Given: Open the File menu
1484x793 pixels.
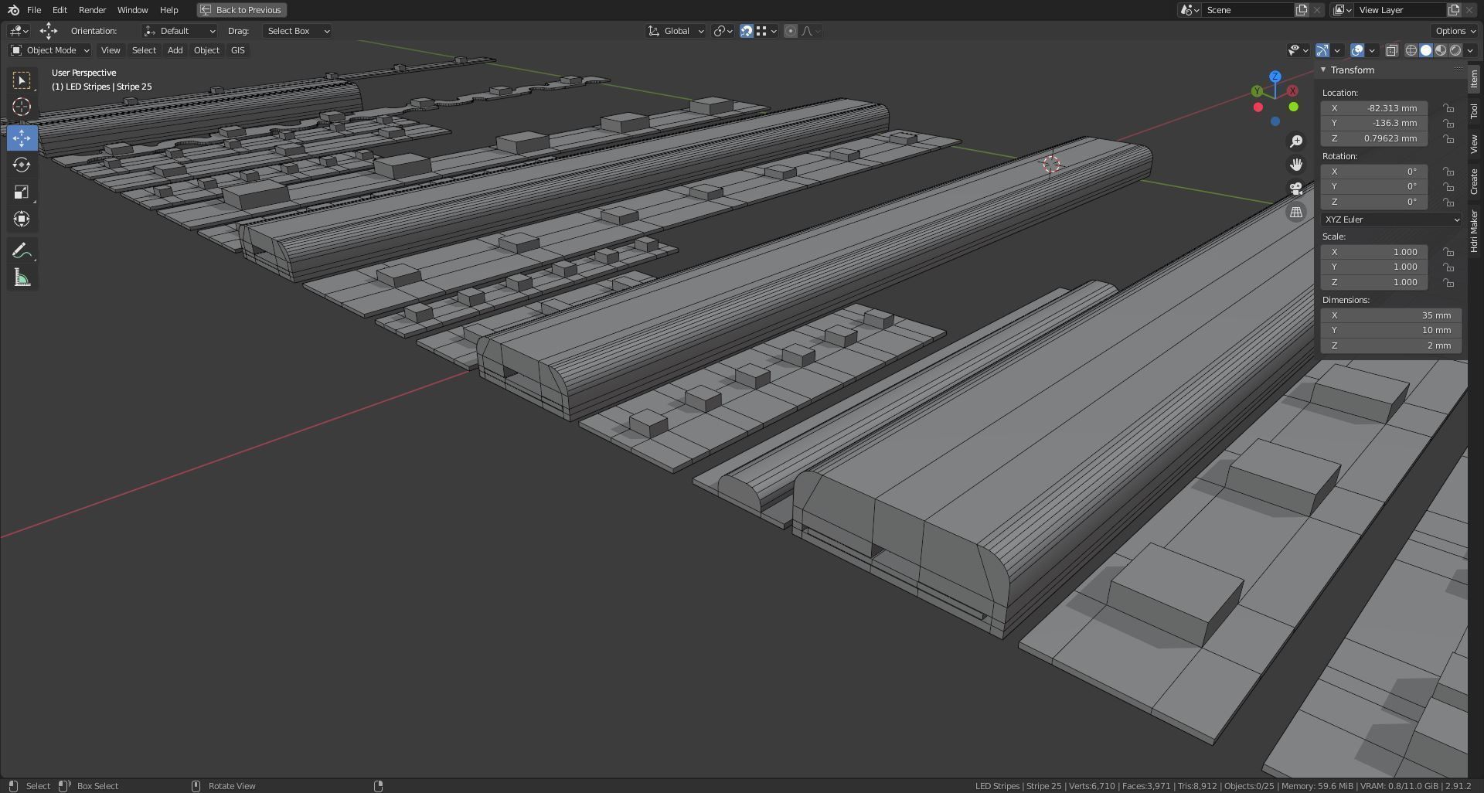Looking at the screenshot, I should coord(34,10).
